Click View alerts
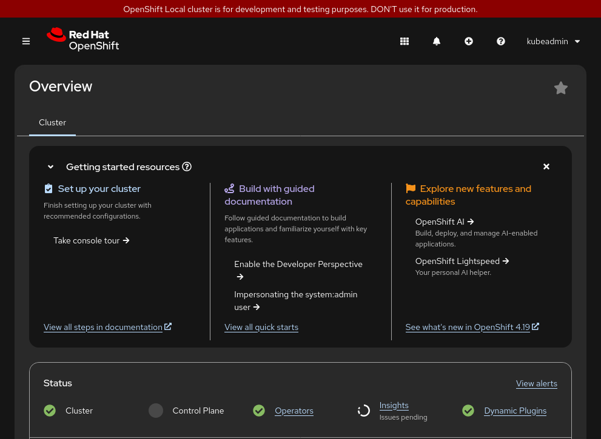 pos(536,383)
